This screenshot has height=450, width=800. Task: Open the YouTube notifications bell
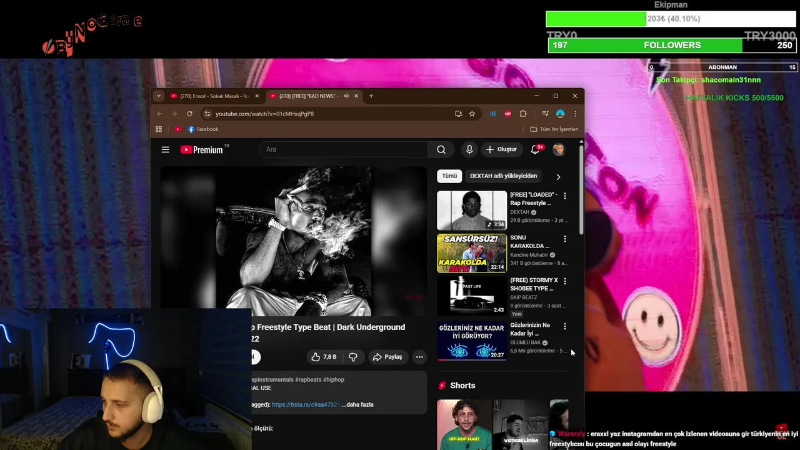tap(536, 149)
